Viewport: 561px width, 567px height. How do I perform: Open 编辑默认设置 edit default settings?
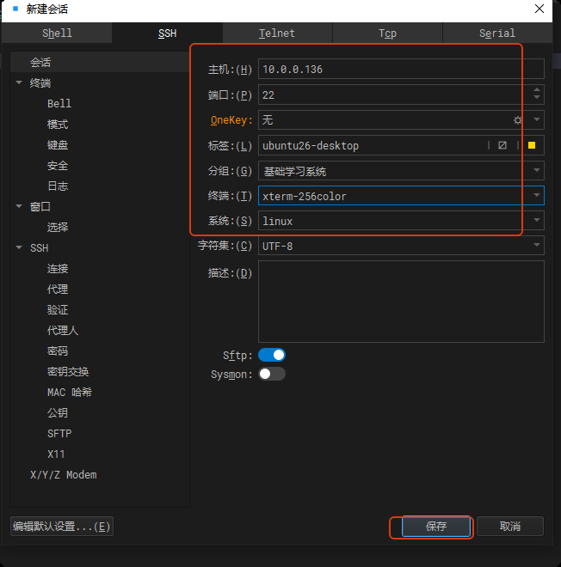click(x=62, y=527)
